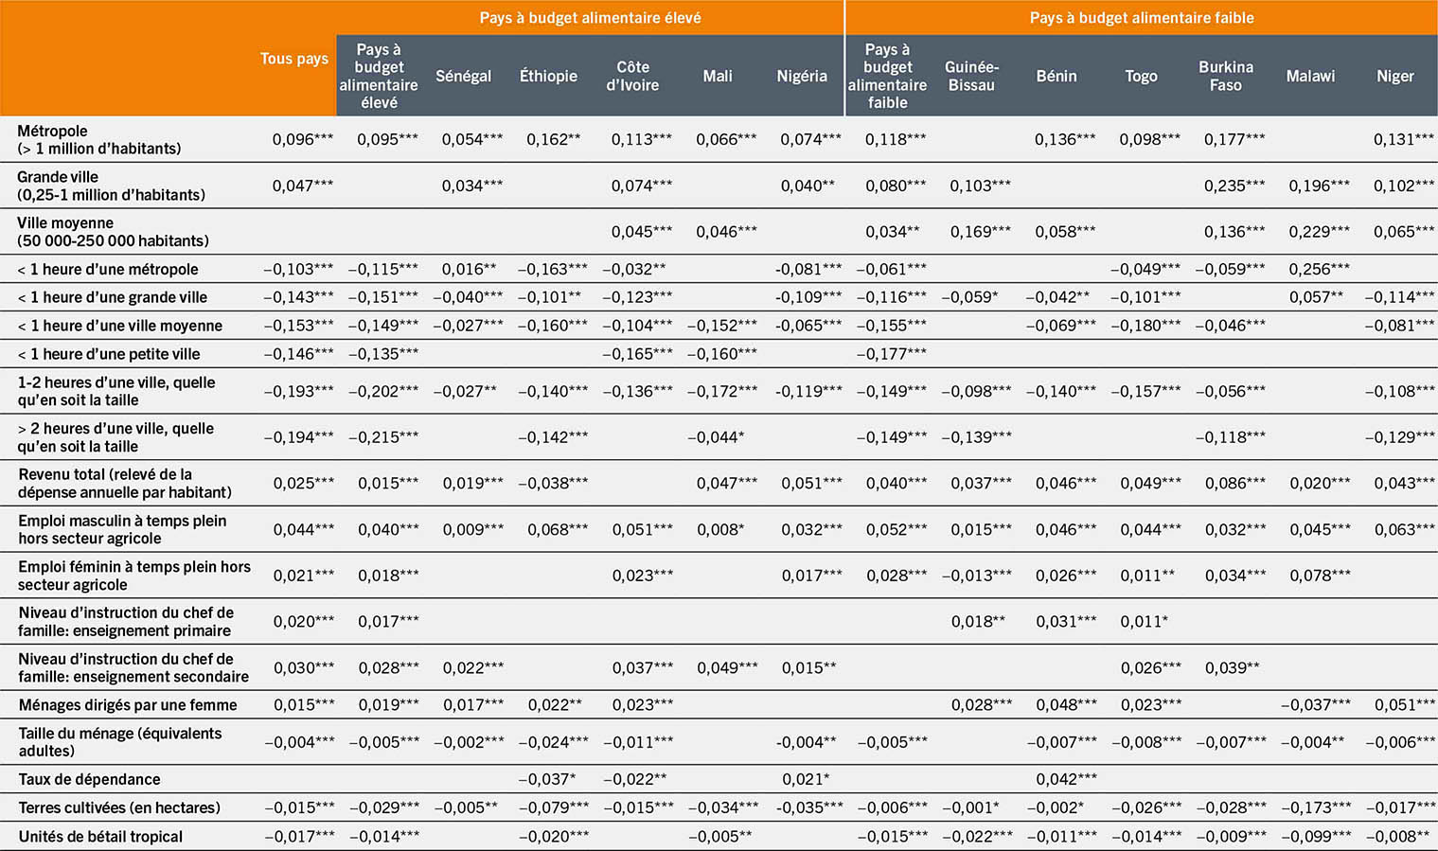This screenshot has height=851, width=1438.
Task: Click the Niger column header
Action: coord(1395,77)
